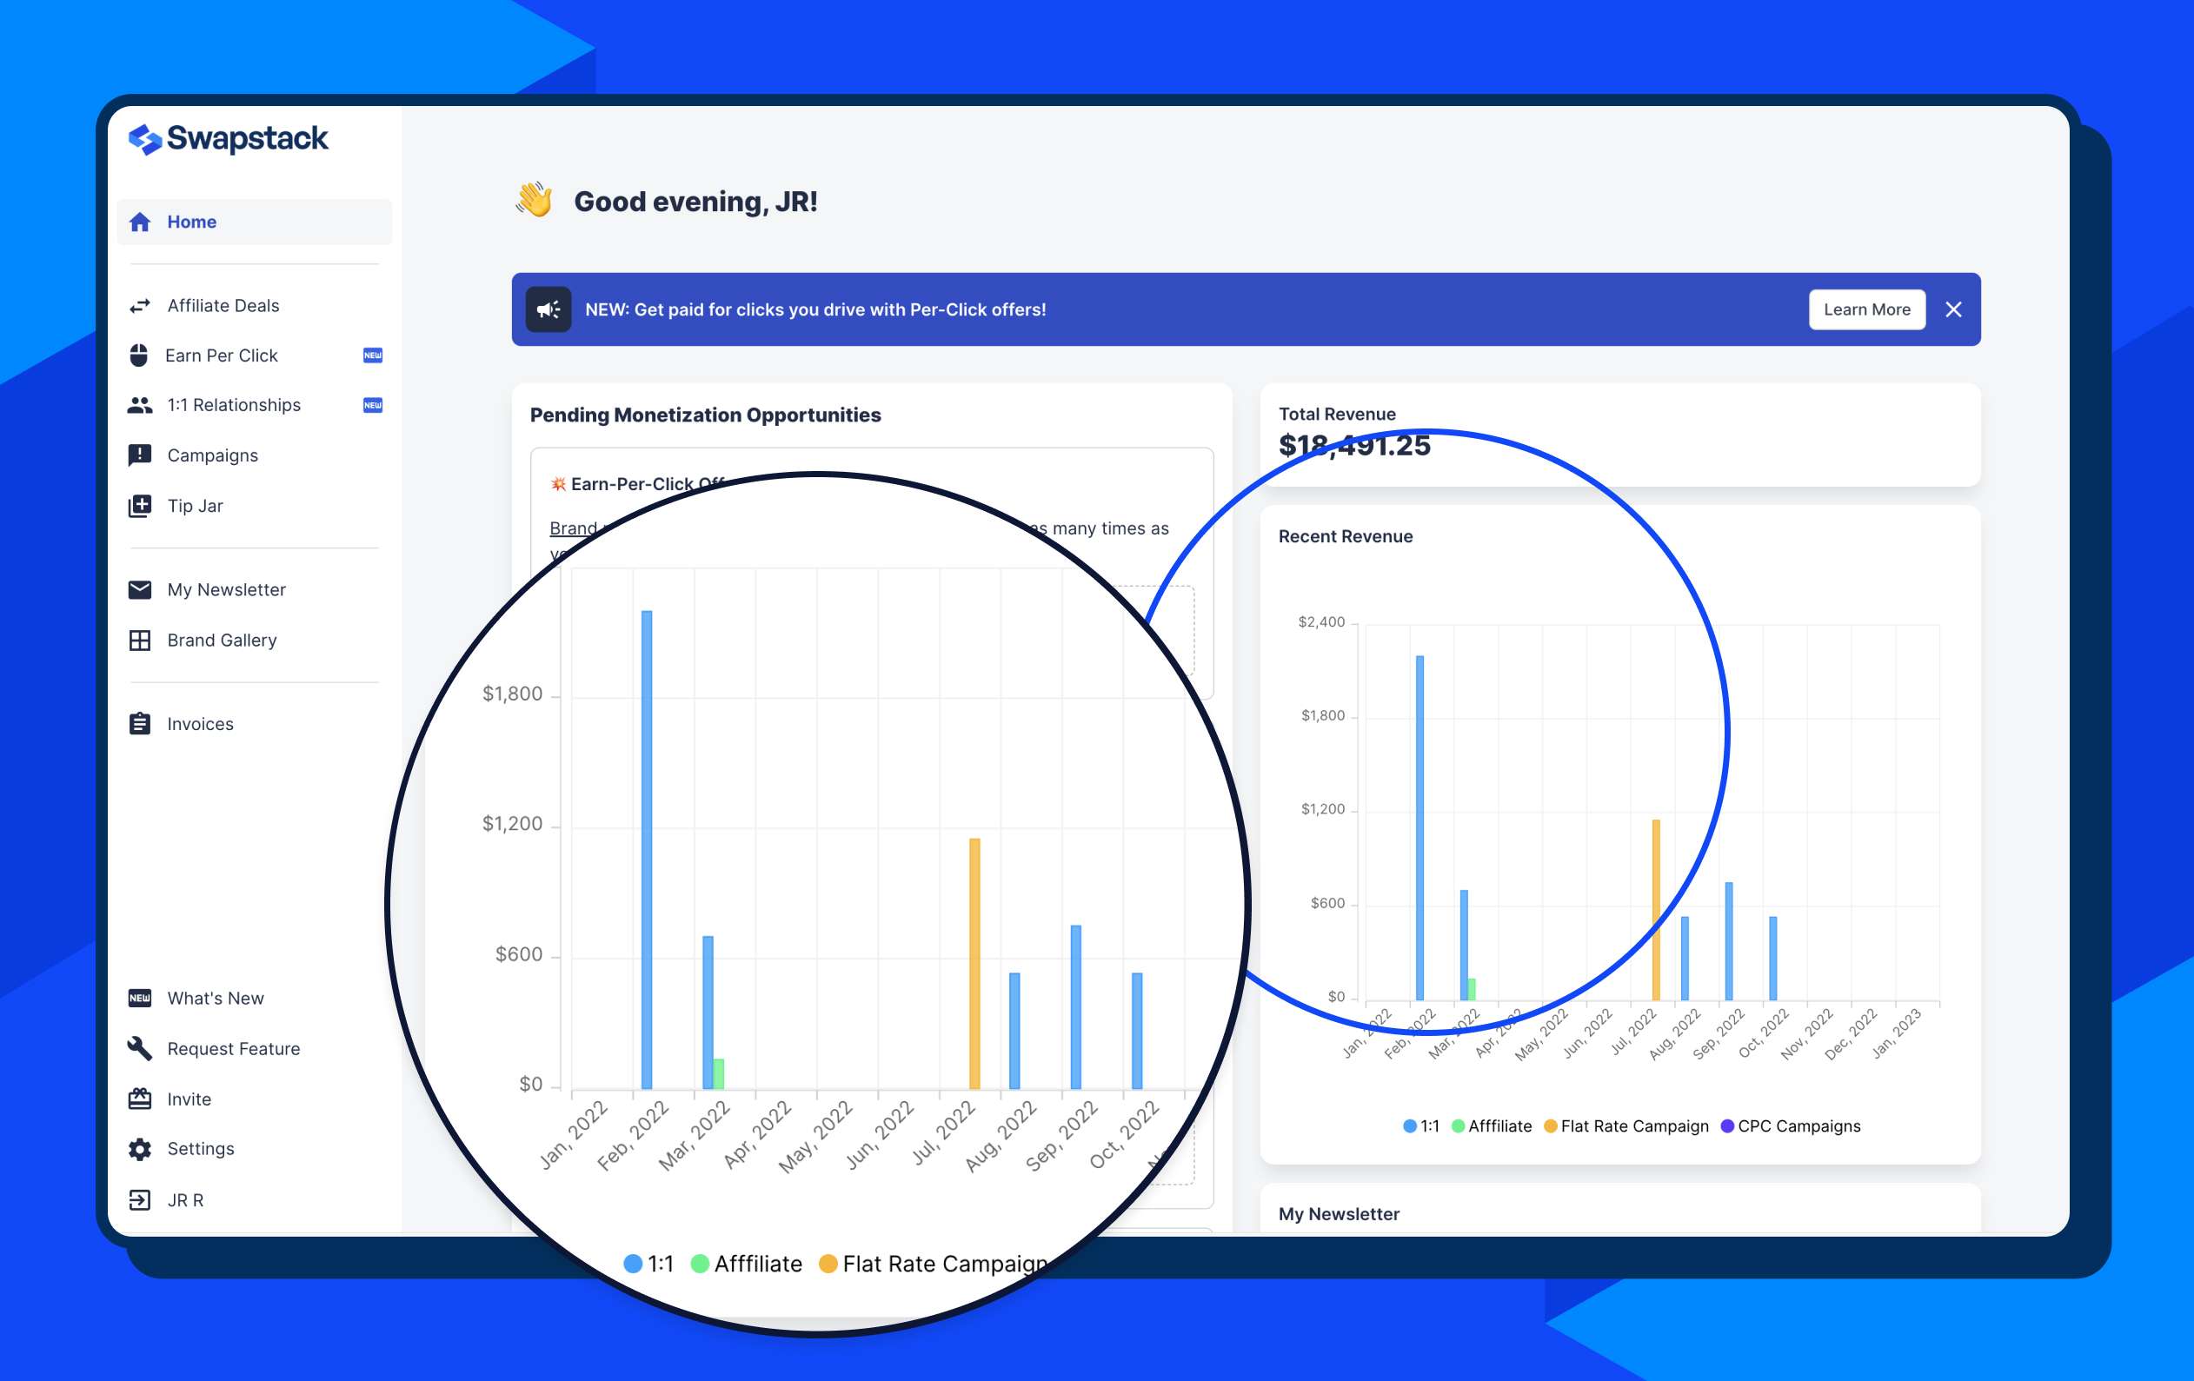Click the JR R logout icon
Screen dimensions: 2194x1381
click(x=139, y=1199)
